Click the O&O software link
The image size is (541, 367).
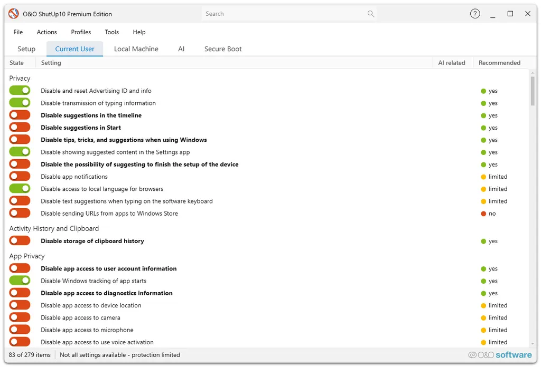click(500, 354)
